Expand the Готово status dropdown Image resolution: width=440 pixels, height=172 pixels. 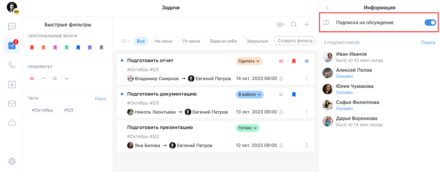click(x=248, y=128)
